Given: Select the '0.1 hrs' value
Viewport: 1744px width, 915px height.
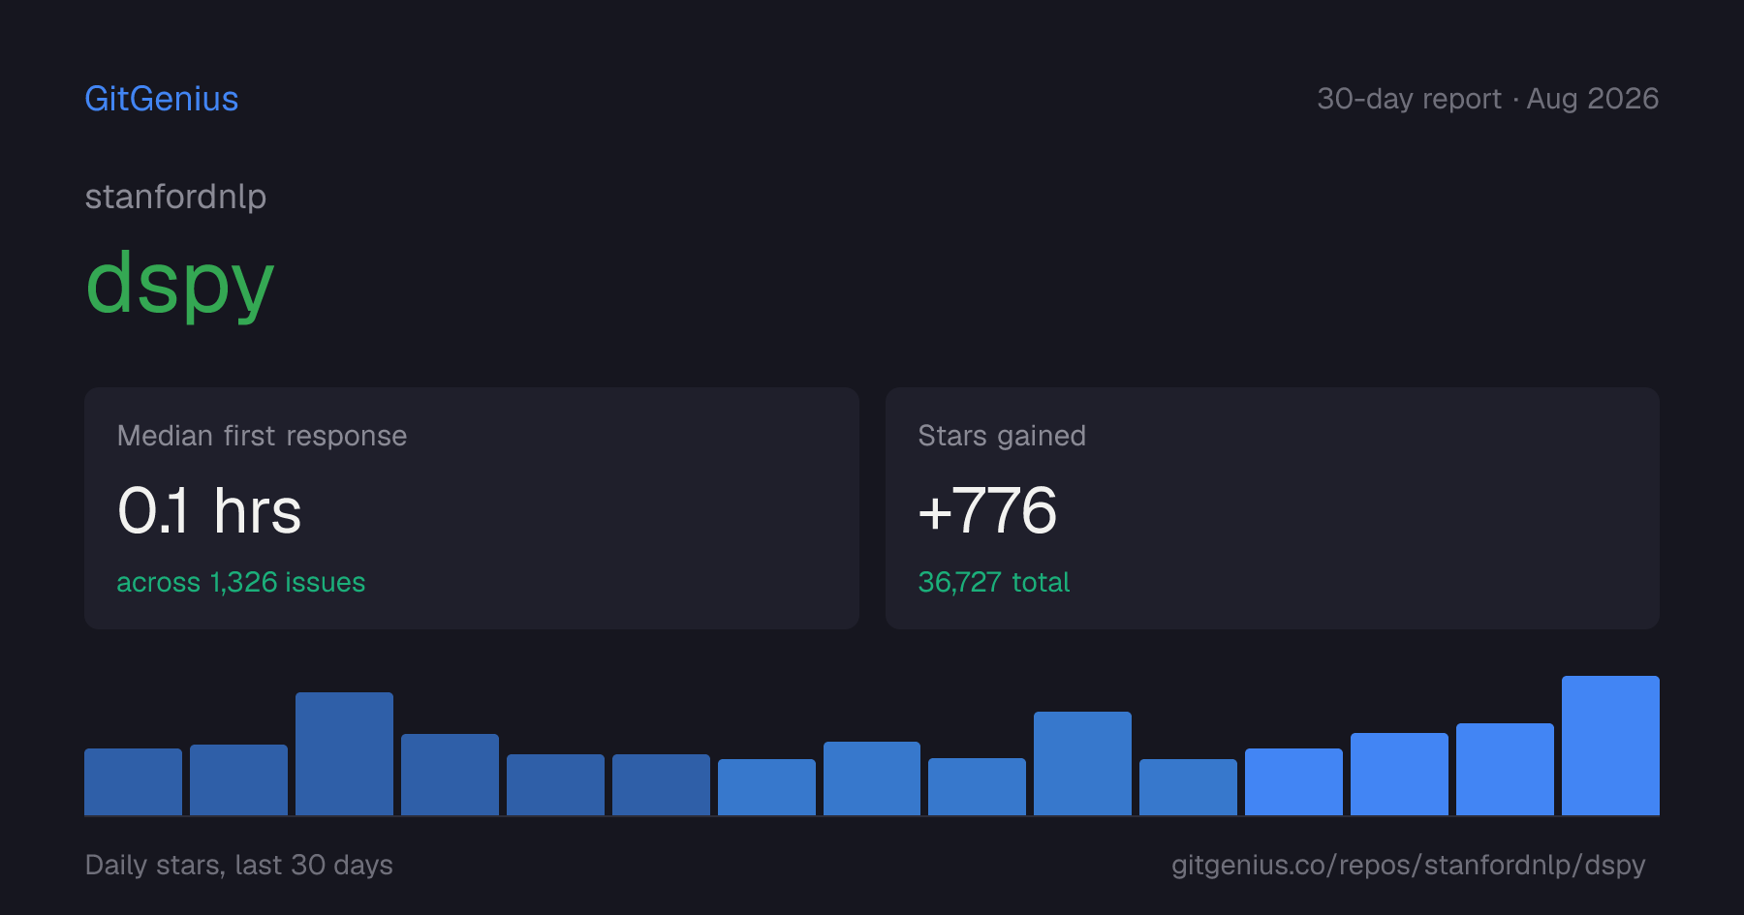Looking at the screenshot, I should [209, 510].
